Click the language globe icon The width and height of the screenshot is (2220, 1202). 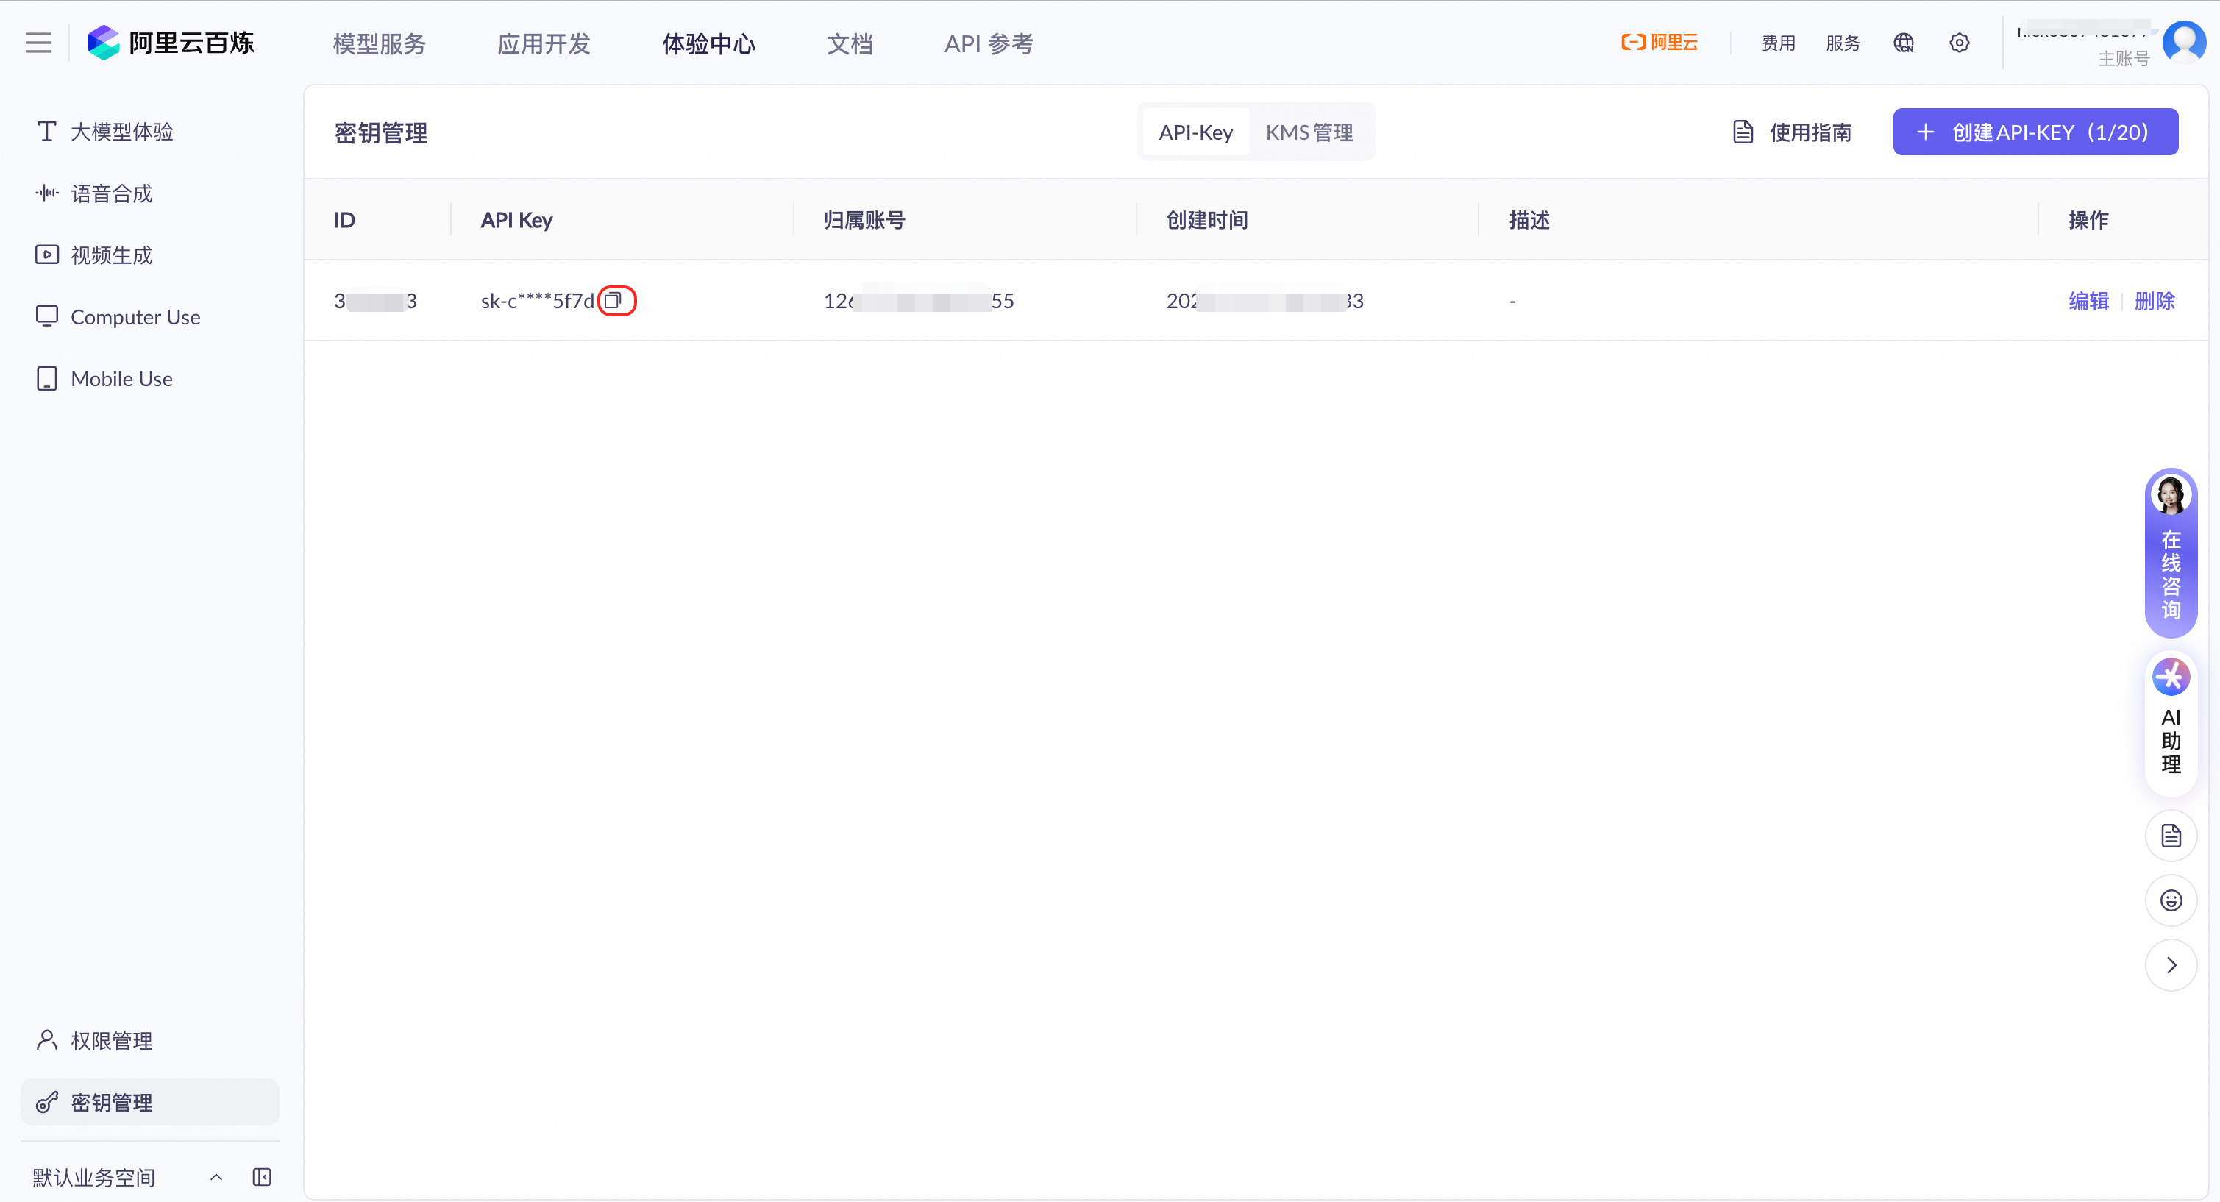(1903, 43)
